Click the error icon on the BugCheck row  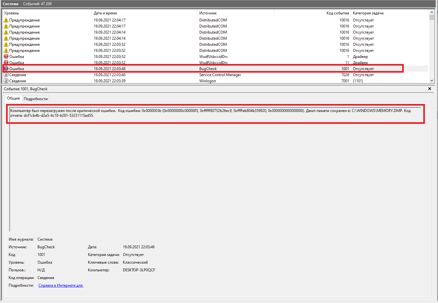point(6,69)
